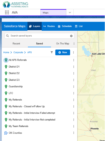
Task: Open Closed w/Follow Up actions menu
Action: click(x=74, y=106)
